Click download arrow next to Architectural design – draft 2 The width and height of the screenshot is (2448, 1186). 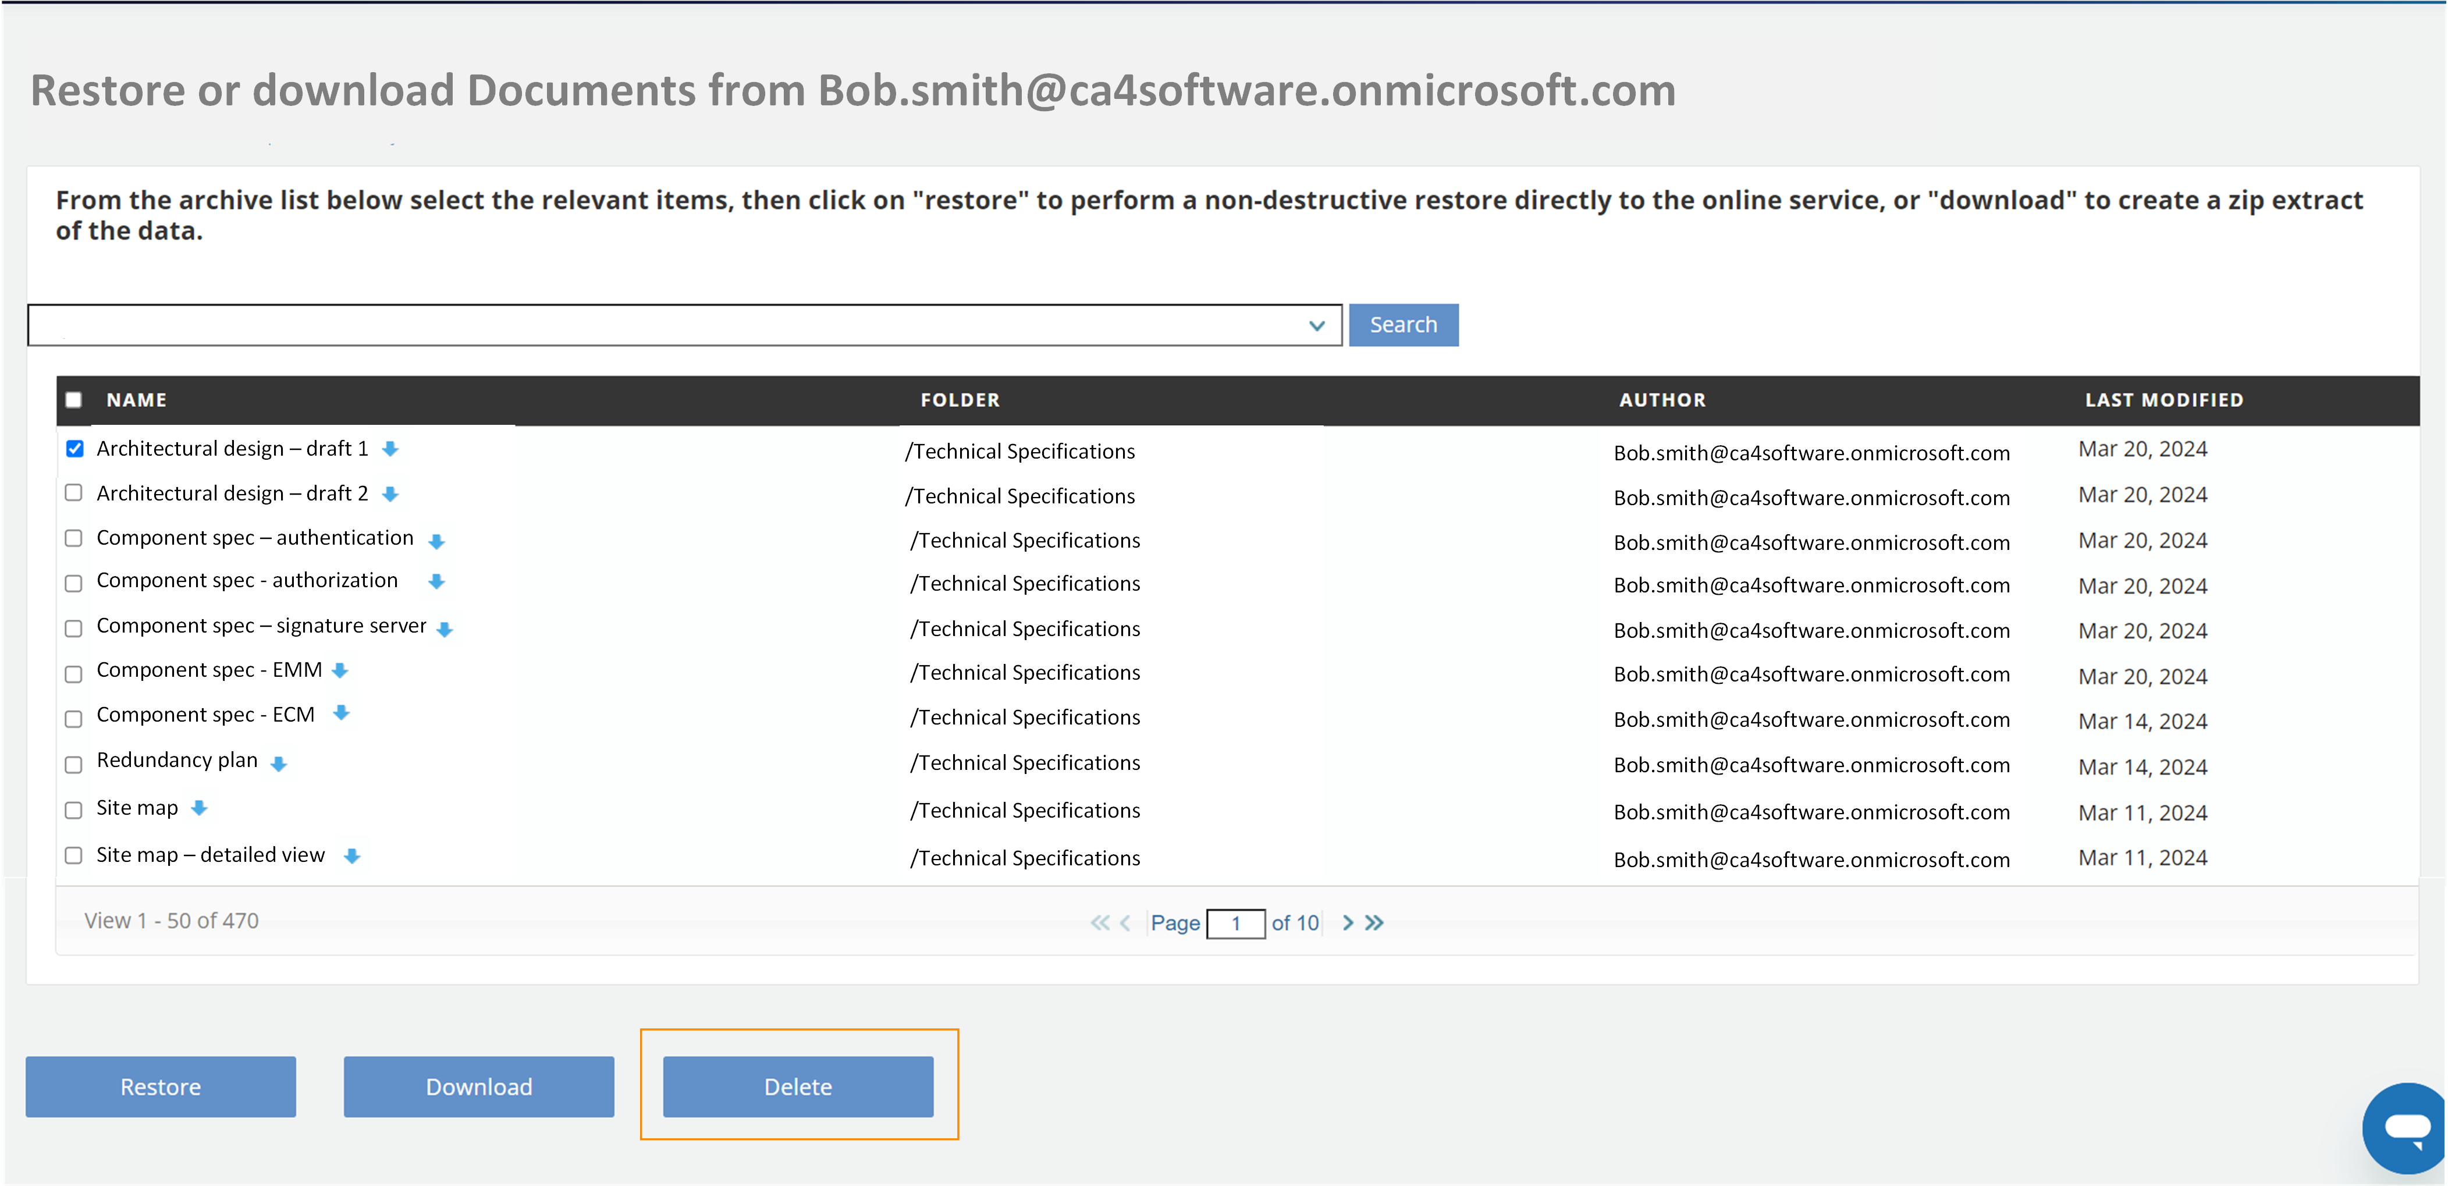pyautogui.click(x=390, y=494)
